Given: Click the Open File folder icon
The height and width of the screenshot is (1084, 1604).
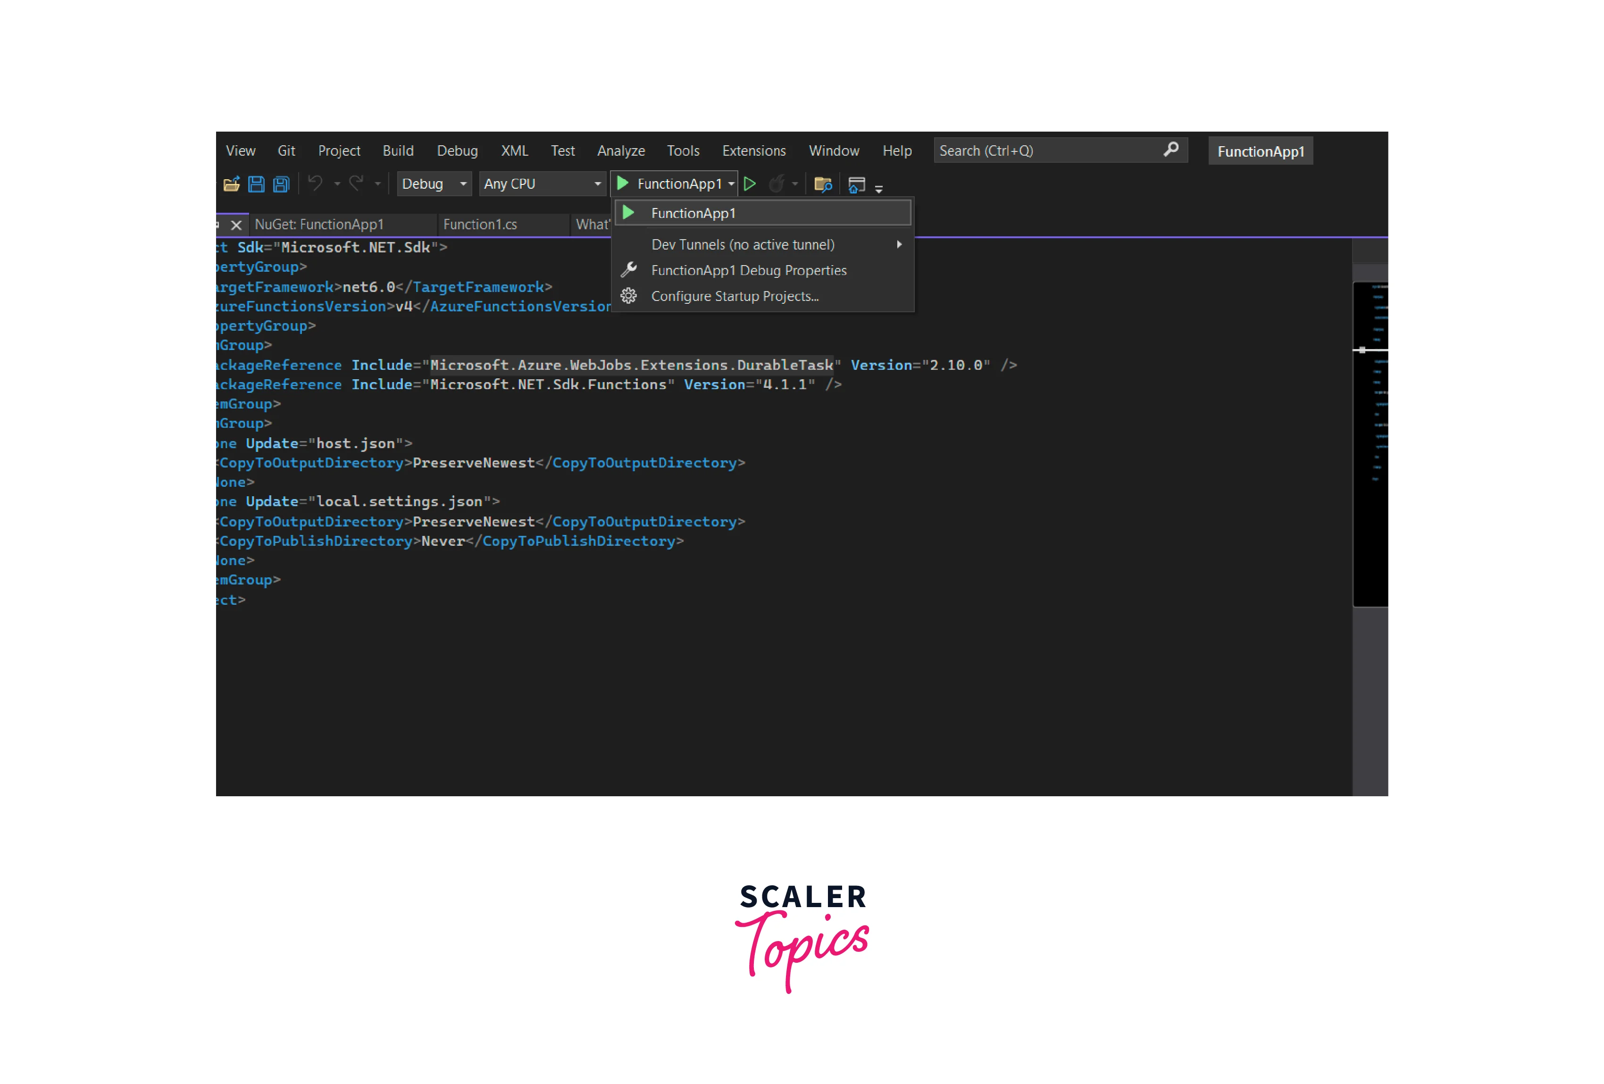Looking at the screenshot, I should [x=232, y=184].
